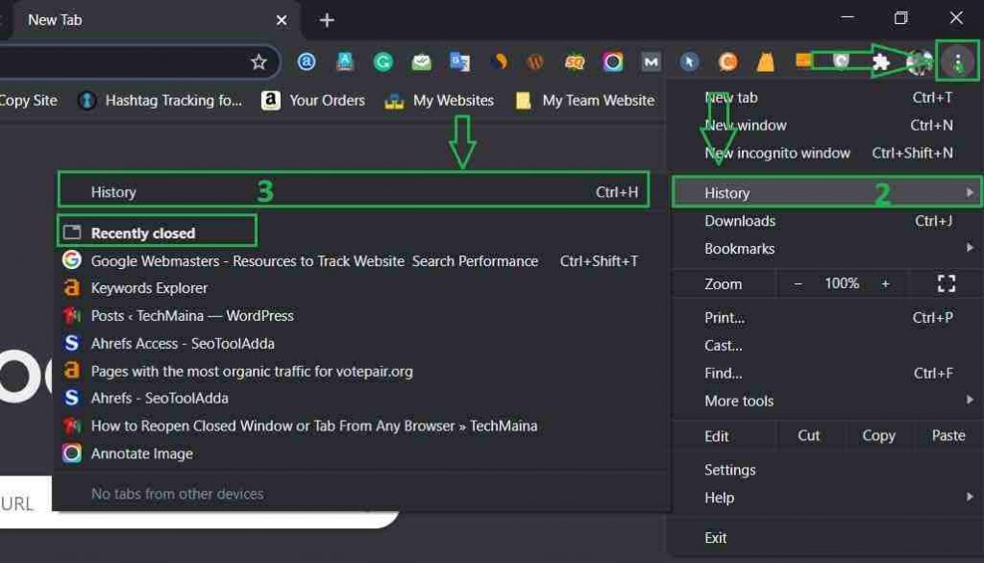This screenshot has width=984, height=563.
Task: Increase zoom using the plus control
Action: [886, 283]
